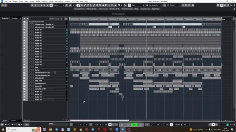Select the Range Selection tool

[x=82, y=5]
